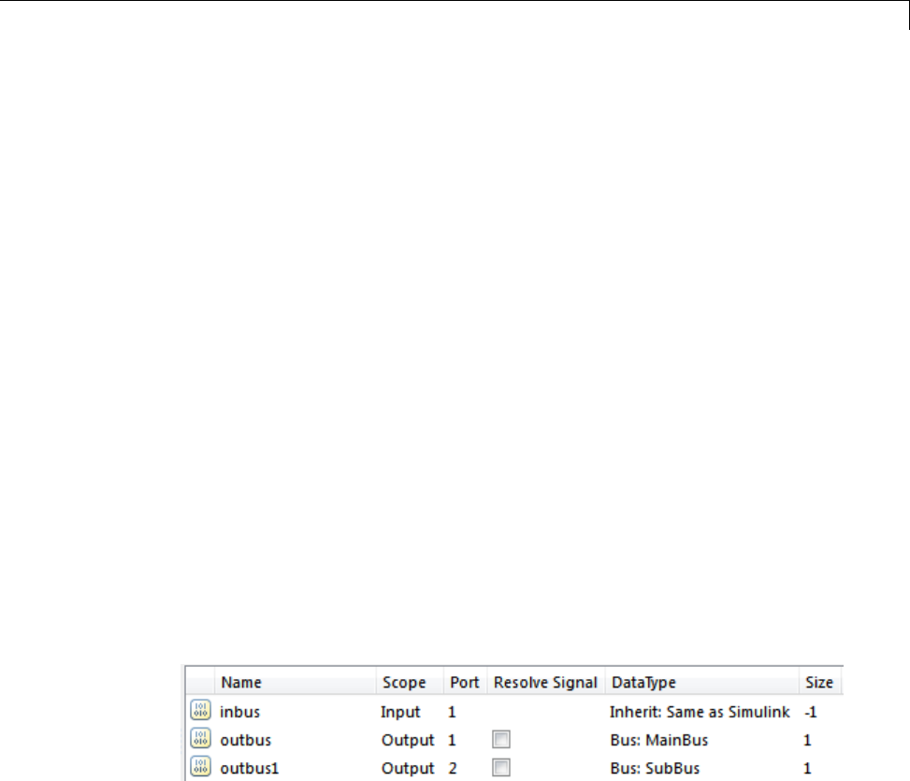Click the Size column header
This screenshot has width=910, height=781.
(820, 681)
